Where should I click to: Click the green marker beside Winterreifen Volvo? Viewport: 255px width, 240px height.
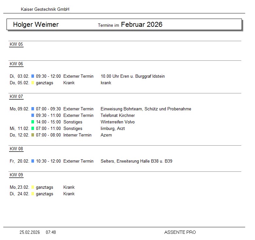point(33,122)
